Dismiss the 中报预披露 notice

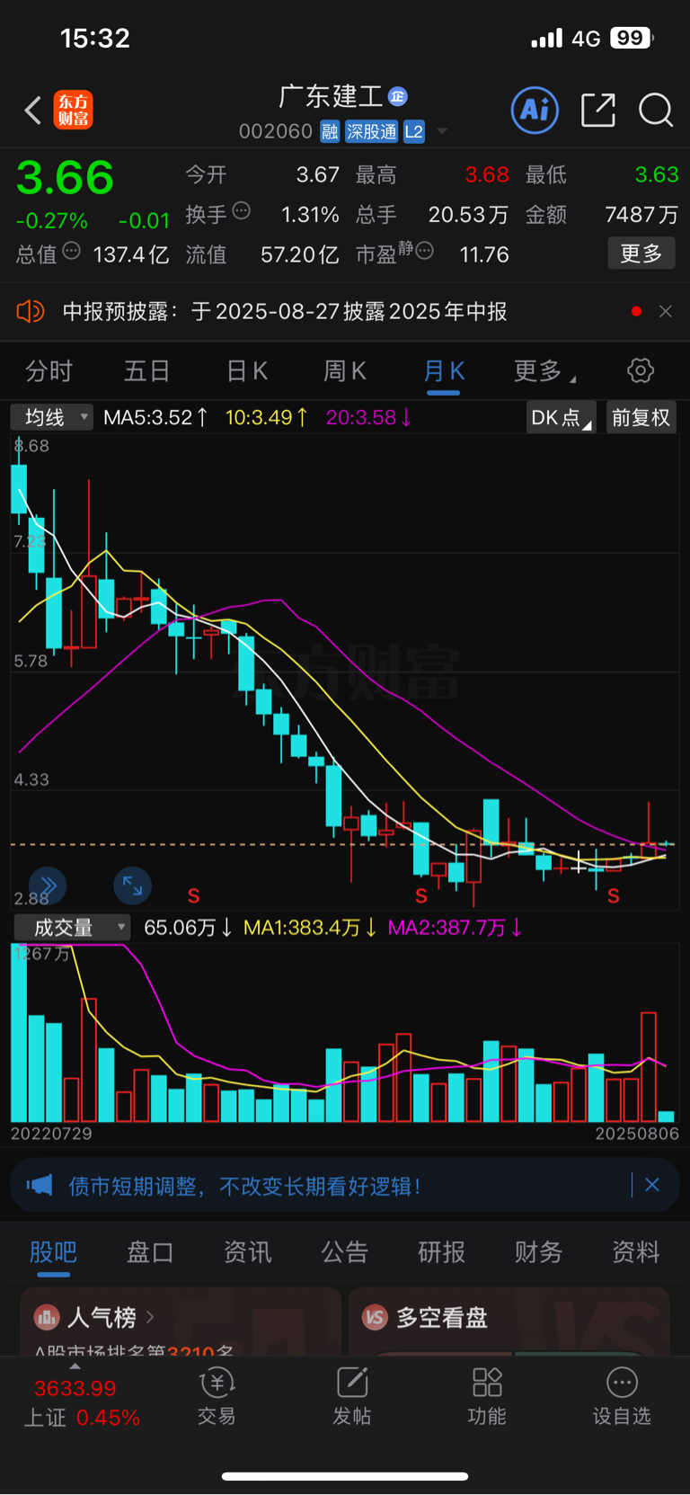[666, 311]
